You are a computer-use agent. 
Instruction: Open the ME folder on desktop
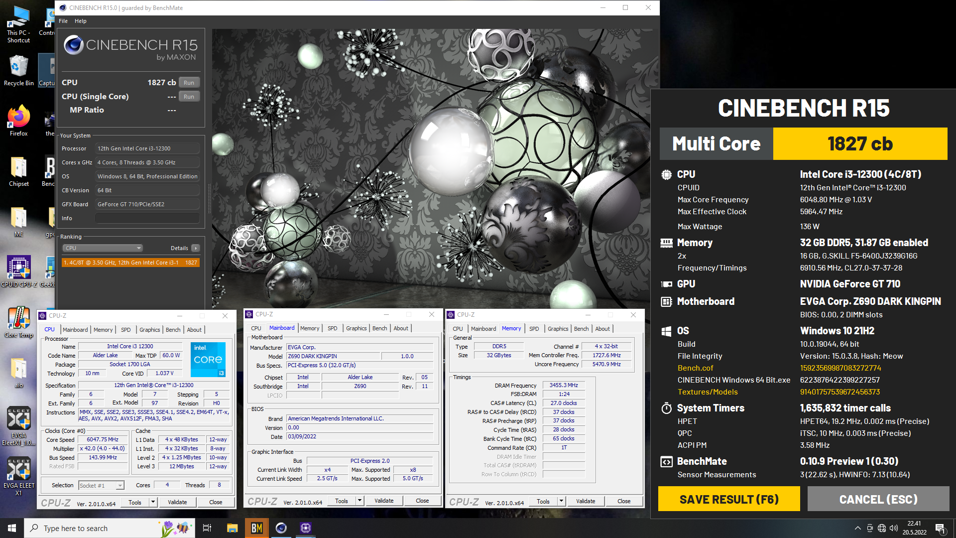coord(18,222)
